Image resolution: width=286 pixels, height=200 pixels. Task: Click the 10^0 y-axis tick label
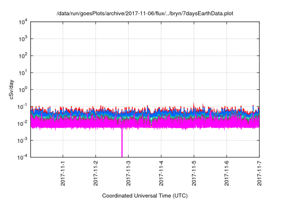tap(23, 89)
